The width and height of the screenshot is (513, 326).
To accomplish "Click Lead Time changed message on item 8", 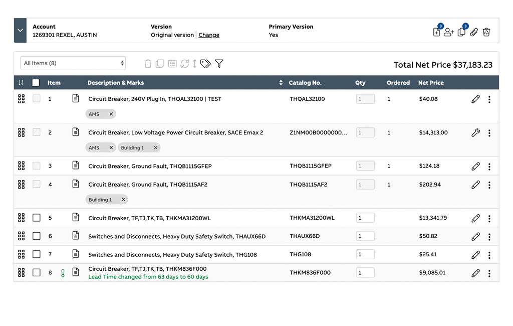I will [x=148, y=277].
